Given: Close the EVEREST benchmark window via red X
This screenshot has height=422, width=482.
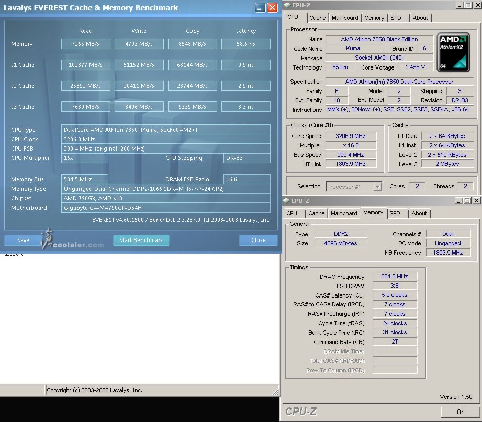Looking at the screenshot, I should point(272,8).
